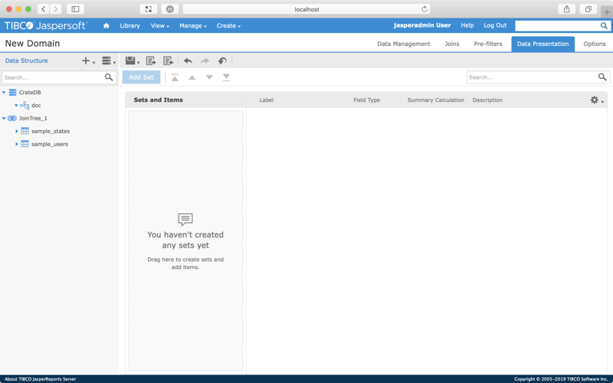Click the Description column header

(487, 100)
